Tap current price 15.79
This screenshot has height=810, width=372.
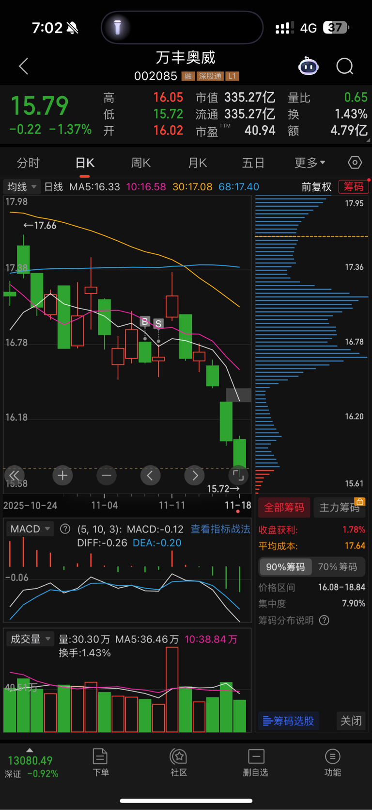40,106
